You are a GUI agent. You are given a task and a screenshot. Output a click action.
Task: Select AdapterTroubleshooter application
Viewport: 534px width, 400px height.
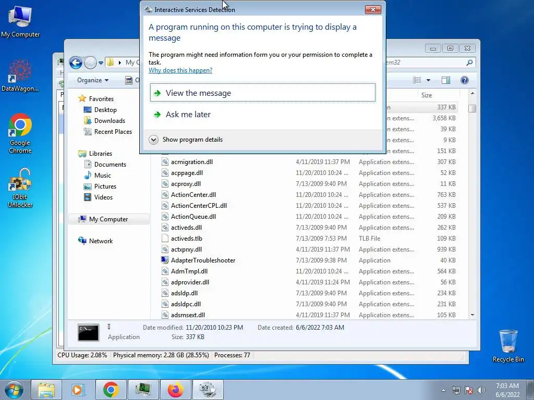tap(309, 260)
